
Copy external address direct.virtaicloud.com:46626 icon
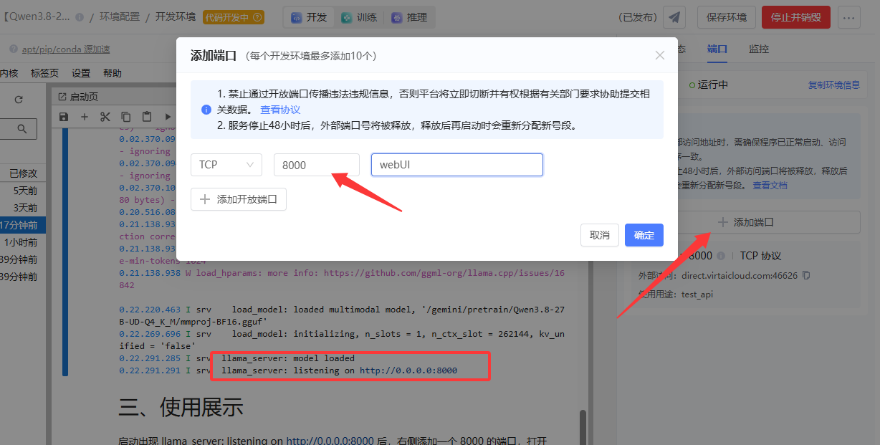pos(806,275)
